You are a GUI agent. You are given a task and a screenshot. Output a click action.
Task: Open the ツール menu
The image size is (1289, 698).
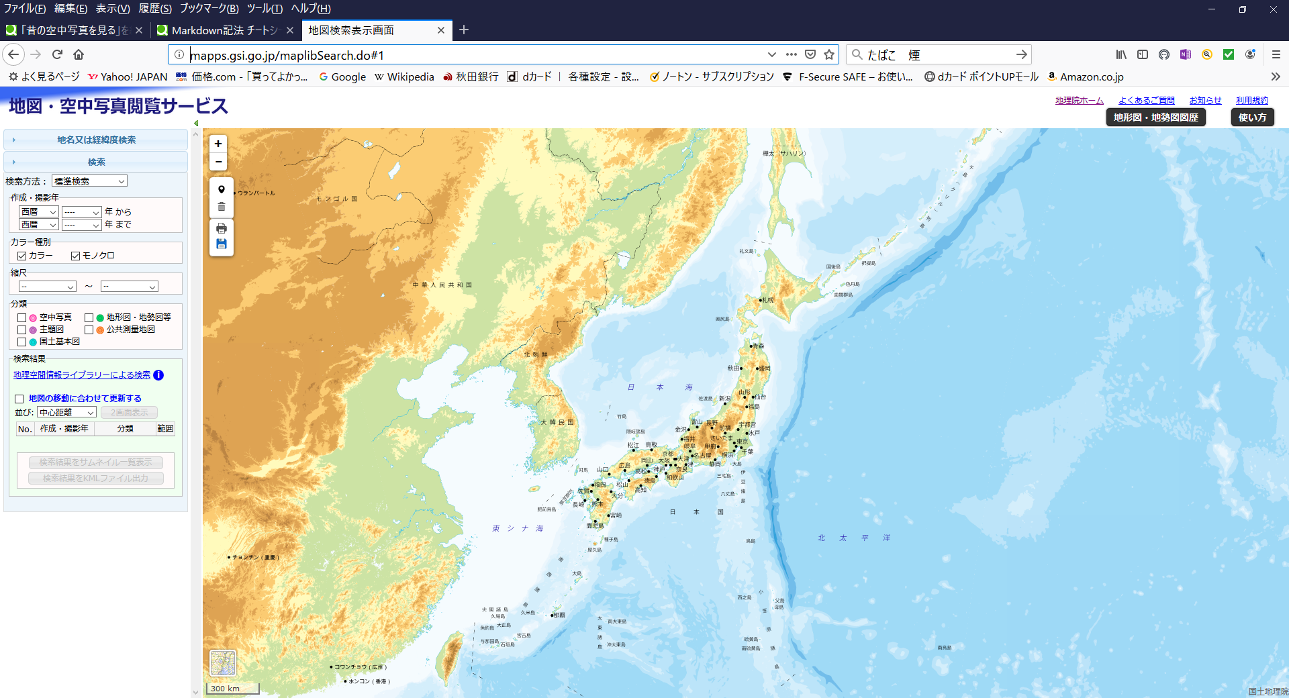[265, 9]
